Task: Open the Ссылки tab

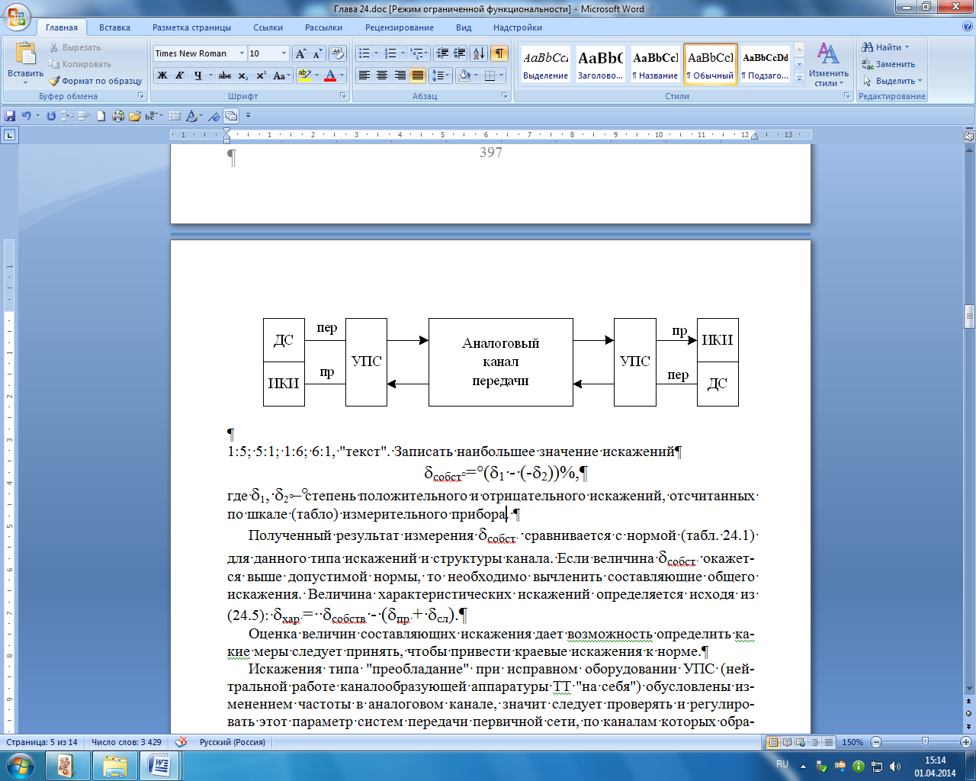Action: [x=268, y=27]
